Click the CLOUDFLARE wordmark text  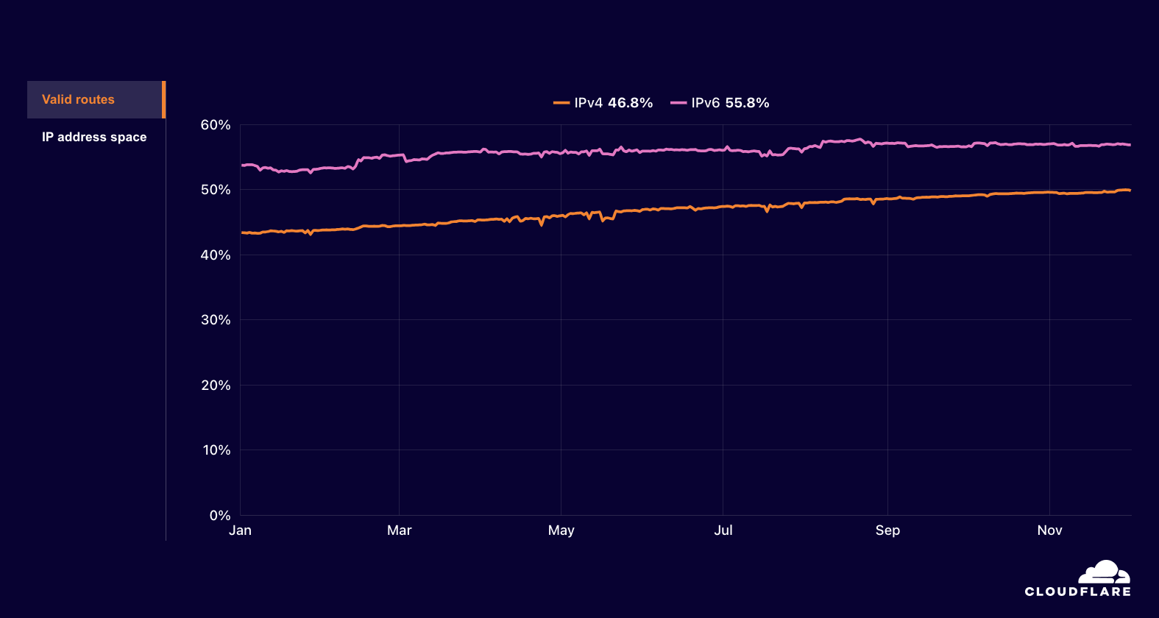[x=1078, y=592]
